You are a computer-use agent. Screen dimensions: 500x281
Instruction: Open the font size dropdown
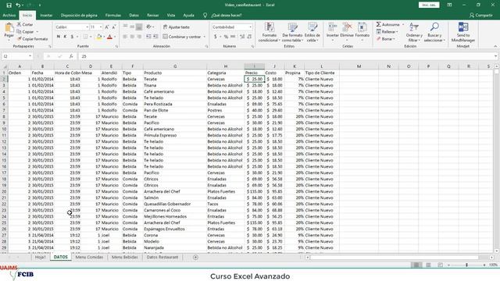(101, 27)
